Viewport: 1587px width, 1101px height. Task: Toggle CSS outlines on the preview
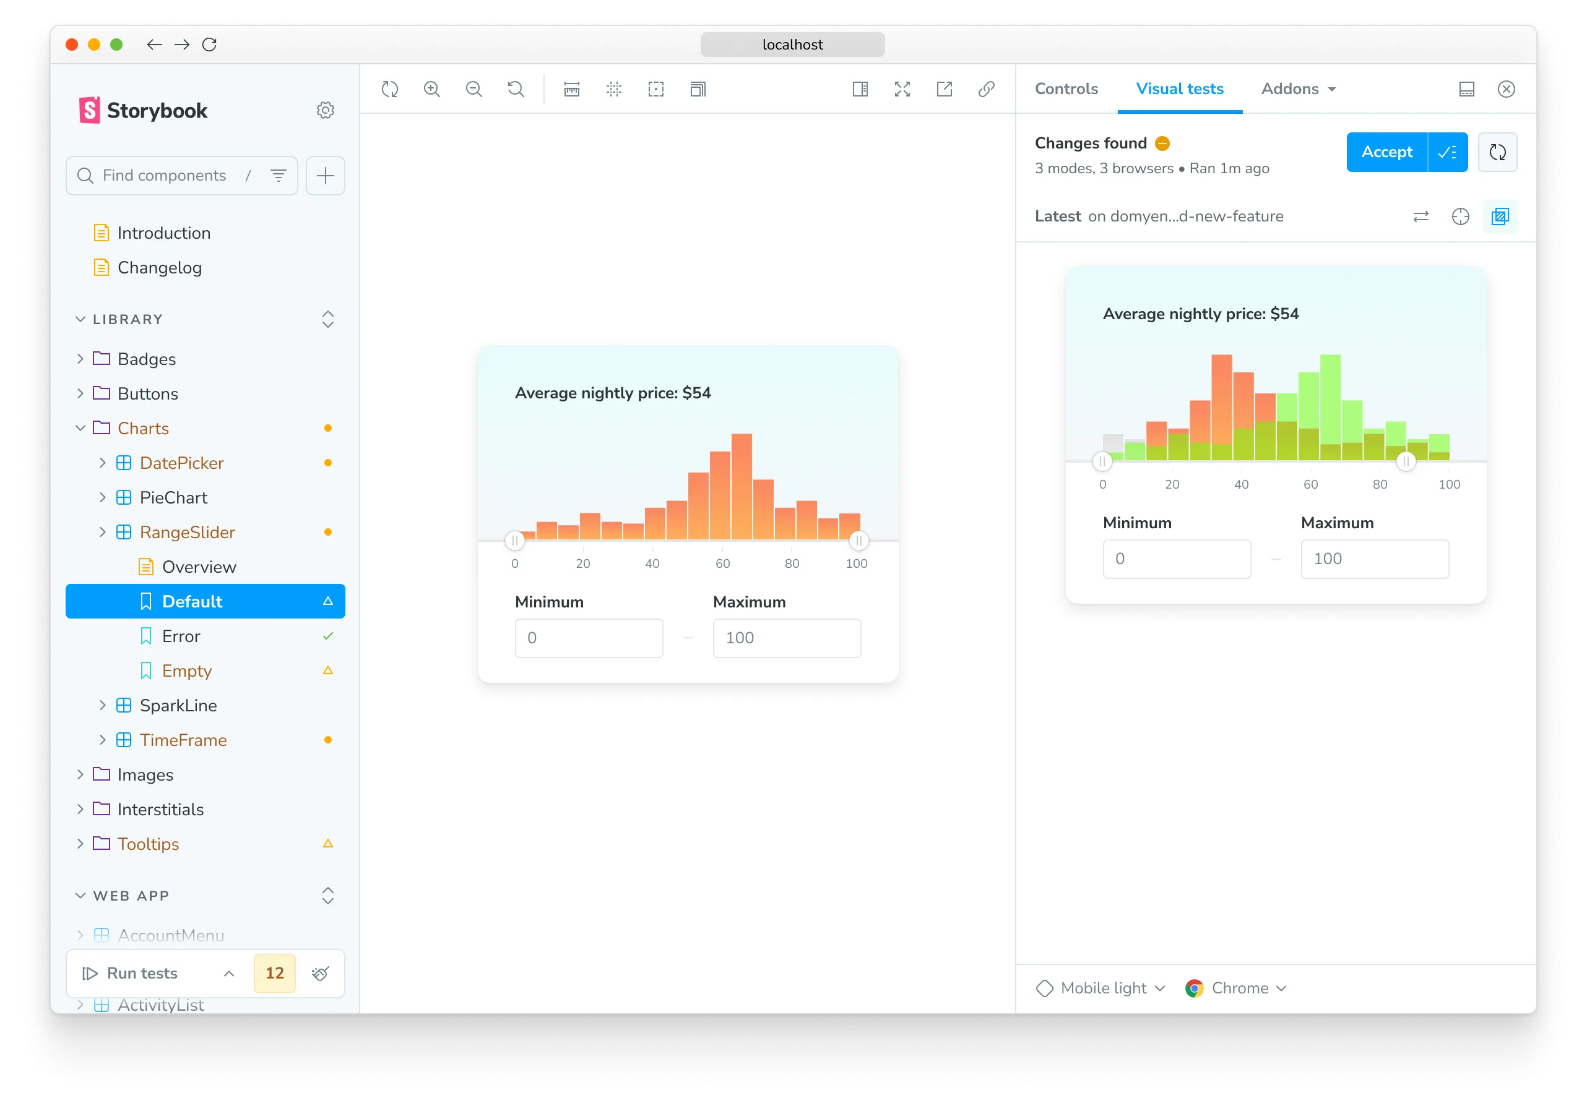pos(655,89)
